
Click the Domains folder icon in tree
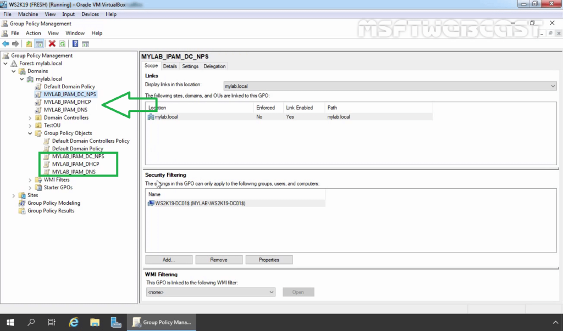(x=22, y=71)
